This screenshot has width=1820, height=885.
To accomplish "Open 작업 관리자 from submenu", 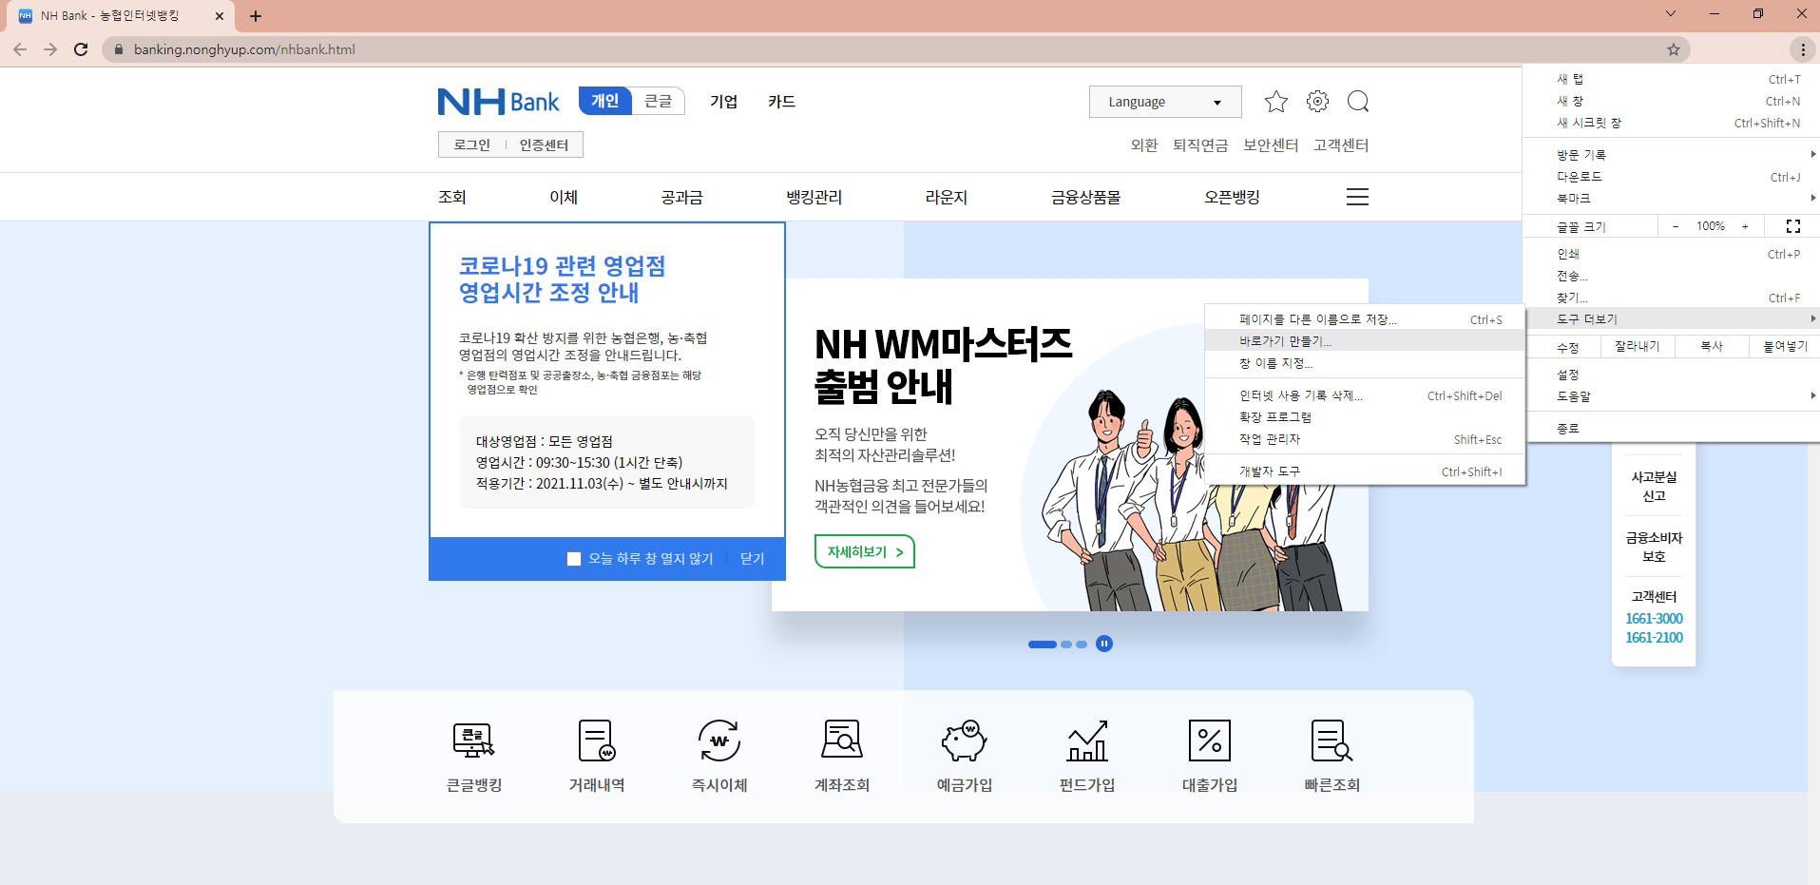I will pos(1365,439).
